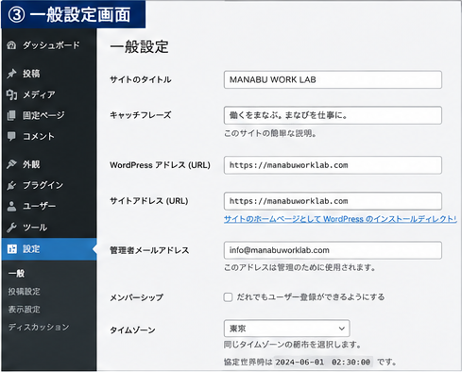
Task: Click the このアドレスは管理のために使用されます。 text
Action: click(x=299, y=268)
